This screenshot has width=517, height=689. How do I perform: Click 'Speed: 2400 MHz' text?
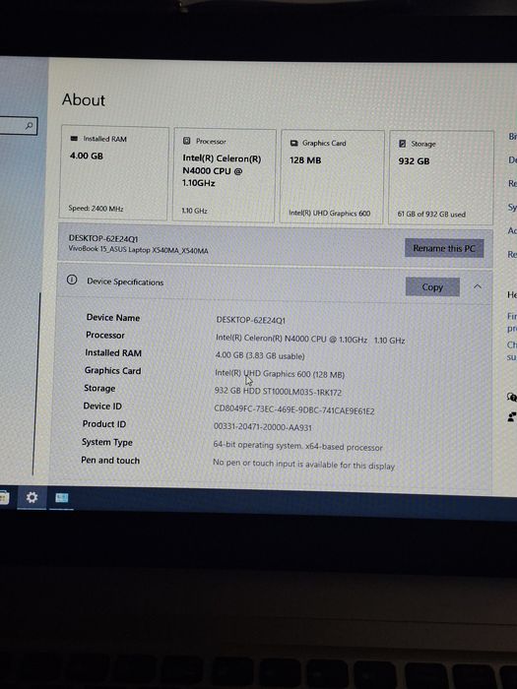[96, 209]
